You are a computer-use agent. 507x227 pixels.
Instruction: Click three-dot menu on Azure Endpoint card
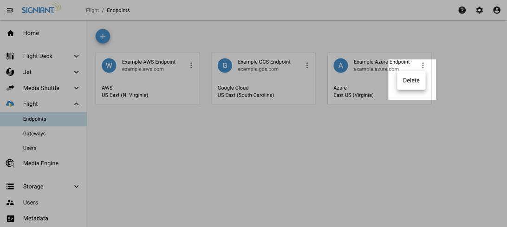[x=422, y=65]
